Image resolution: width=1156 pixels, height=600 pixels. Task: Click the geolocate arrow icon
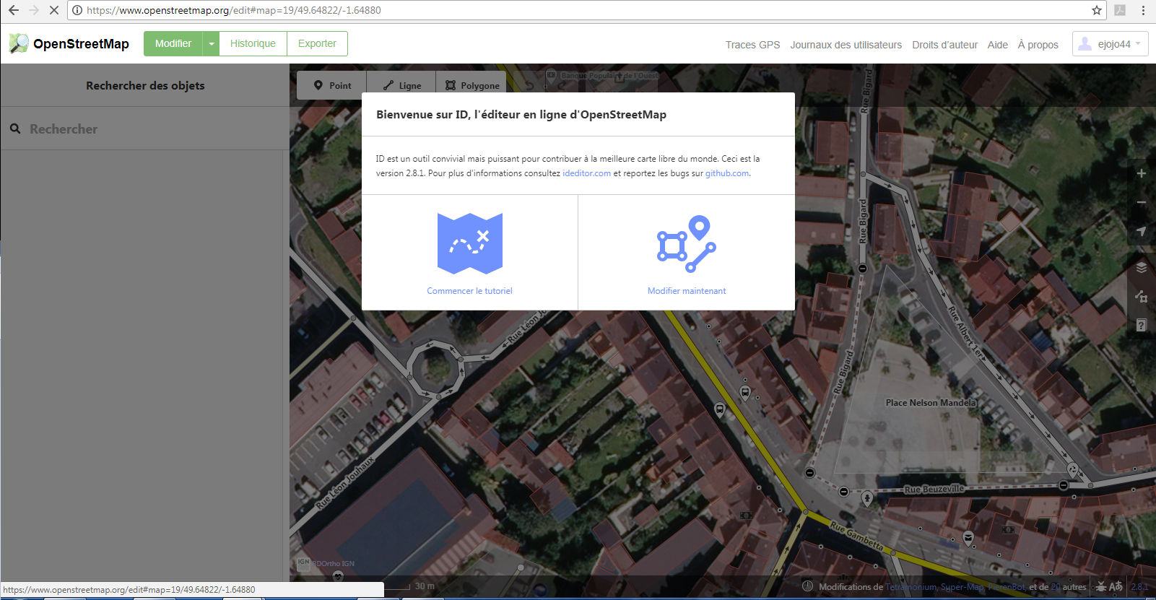[1142, 231]
